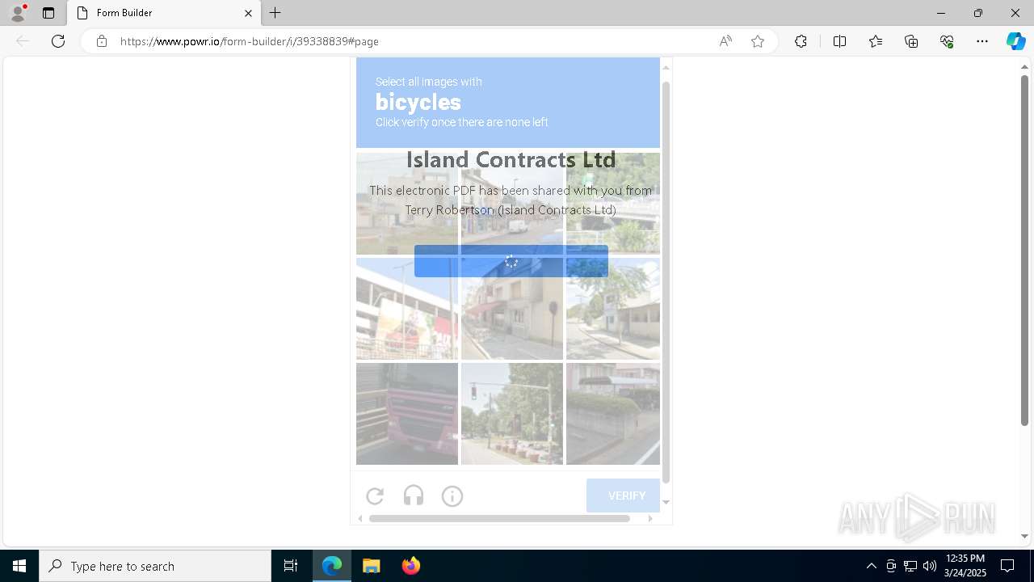Select captcha tile with tree-lined sidewalk
The image size is (1034, 582).
click(x=613, y=309)
